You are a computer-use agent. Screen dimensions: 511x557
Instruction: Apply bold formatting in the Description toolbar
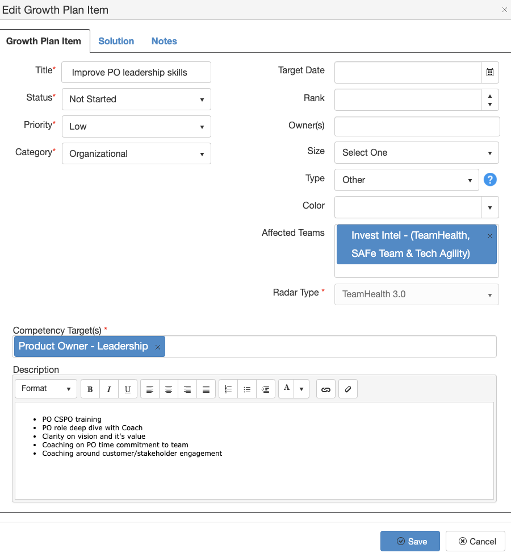point(90,389)
